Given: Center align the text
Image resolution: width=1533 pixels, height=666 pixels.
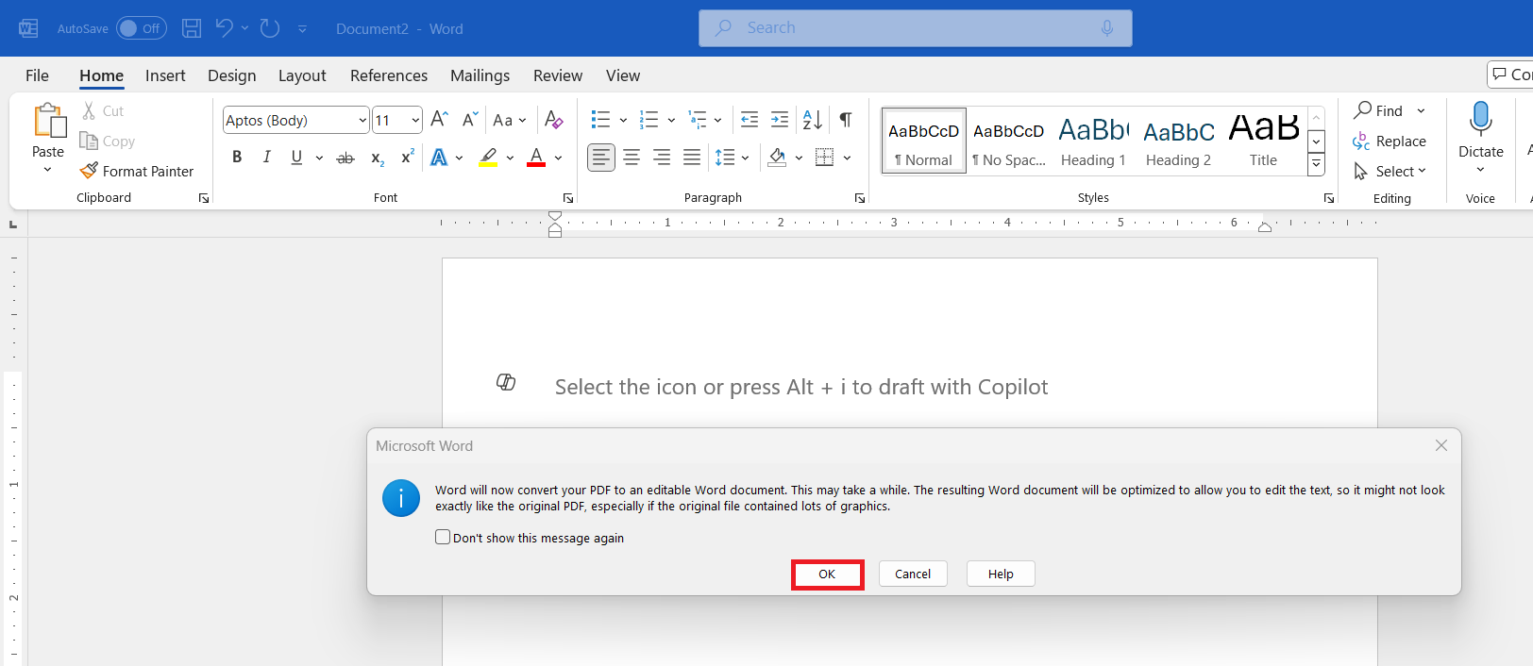Looking at the screenshot, I should point(632,158).
